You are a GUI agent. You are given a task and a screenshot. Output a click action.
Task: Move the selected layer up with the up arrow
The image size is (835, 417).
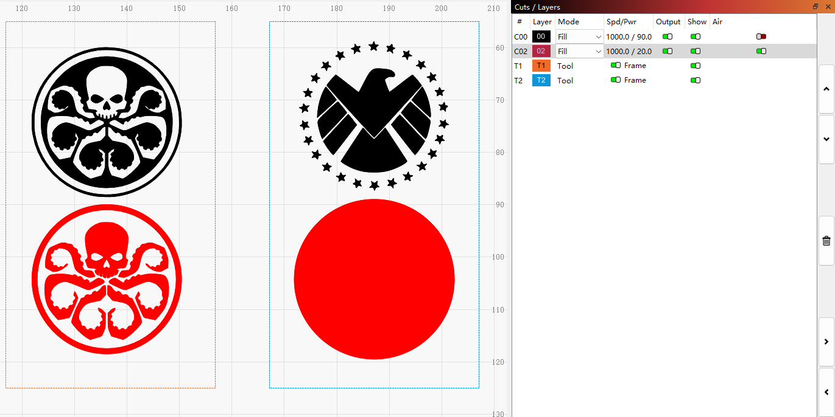[826, 89]
